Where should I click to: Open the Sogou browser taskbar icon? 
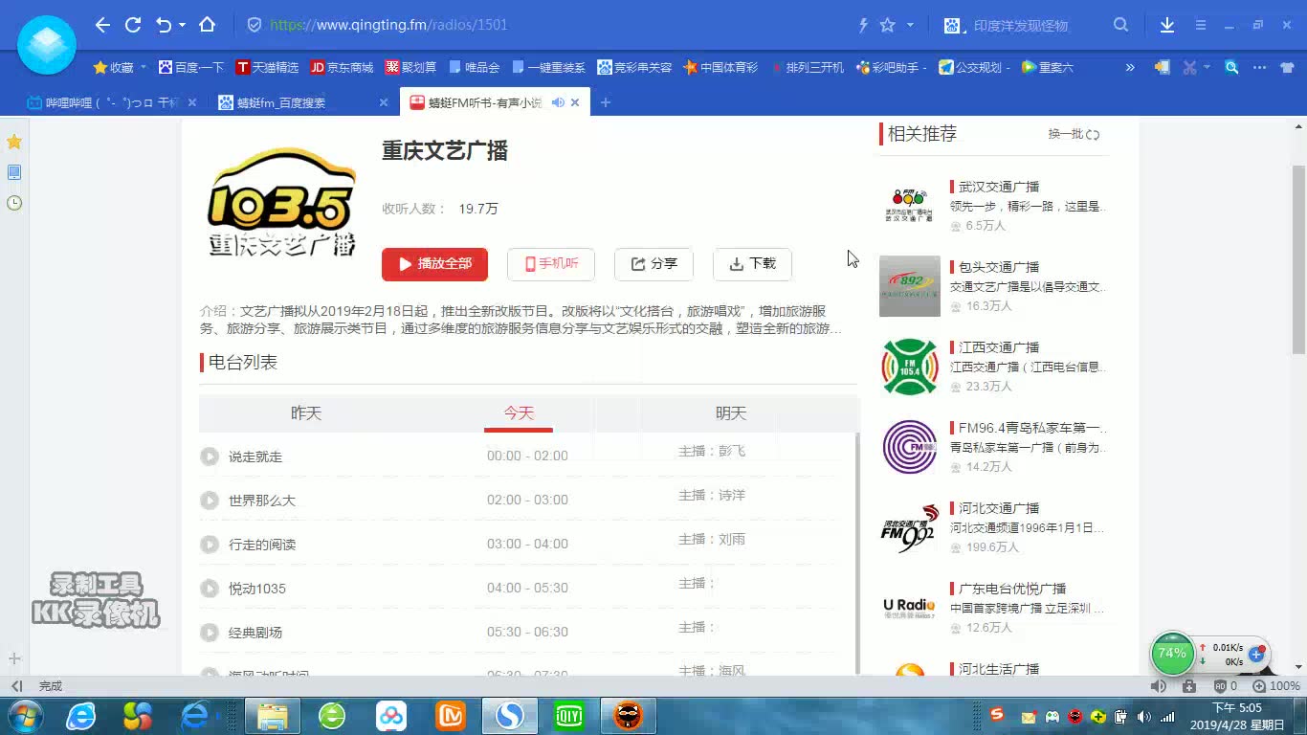(x=509, y=715)
